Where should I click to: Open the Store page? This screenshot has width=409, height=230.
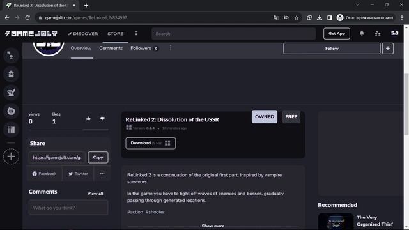pos(115,34)
